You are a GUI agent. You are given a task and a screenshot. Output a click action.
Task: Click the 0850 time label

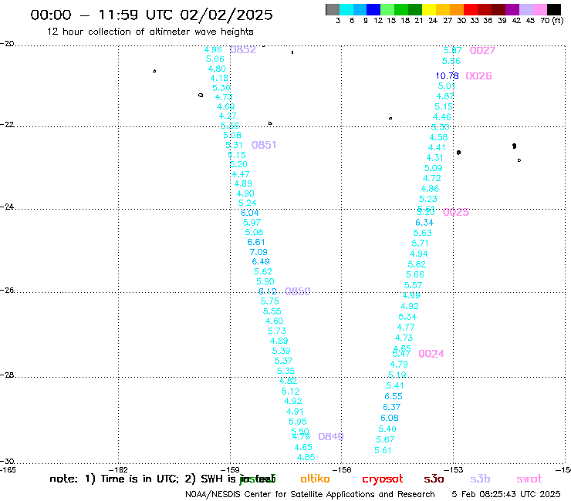[298, 291]
